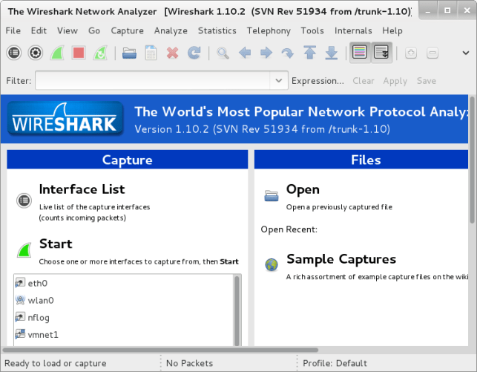Select the nflog interface
This screenshot has height=372, width=477.
pyautogui.click(x=125, y=318)
